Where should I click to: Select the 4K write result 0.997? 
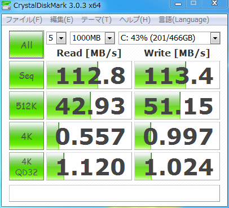[x=177, y=136]
